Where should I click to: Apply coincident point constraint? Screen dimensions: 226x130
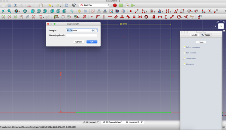(92, 17)
